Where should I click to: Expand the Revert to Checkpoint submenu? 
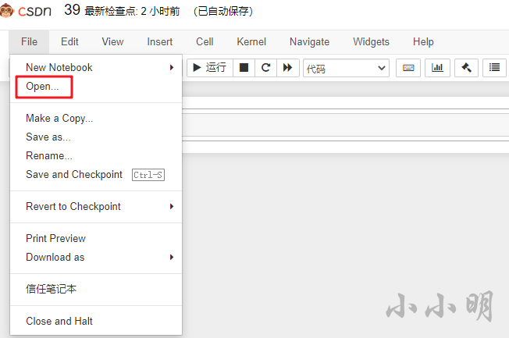[96, 207]
